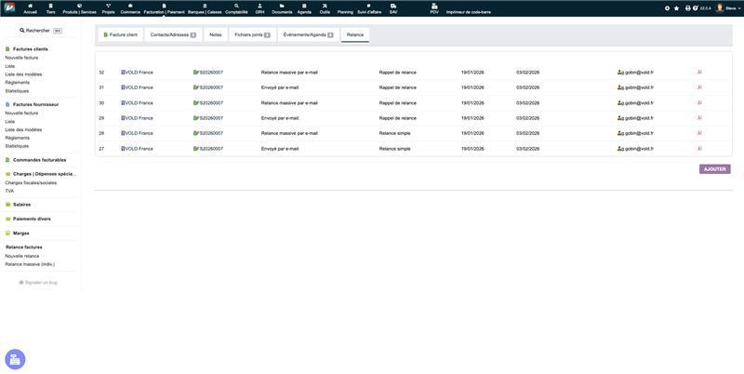Viewport: 744px width, 374px height.
Task: Open the Tiers module icon
Action: 50,8
